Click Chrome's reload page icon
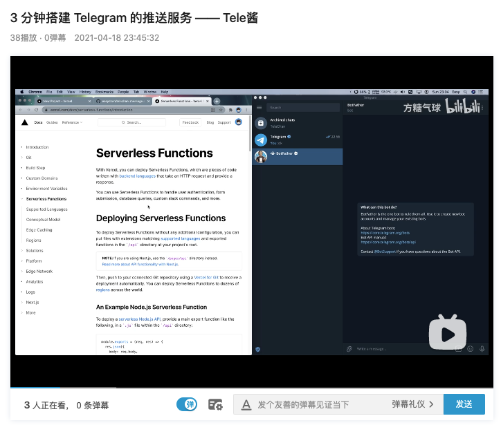The width and height of the screenshot is (501, 425). (37, 110)
